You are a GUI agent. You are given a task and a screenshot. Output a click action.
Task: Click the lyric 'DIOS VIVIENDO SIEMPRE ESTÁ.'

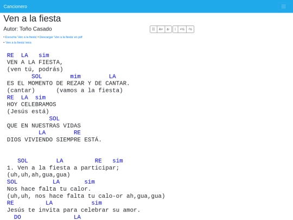(x=54, y=140)
